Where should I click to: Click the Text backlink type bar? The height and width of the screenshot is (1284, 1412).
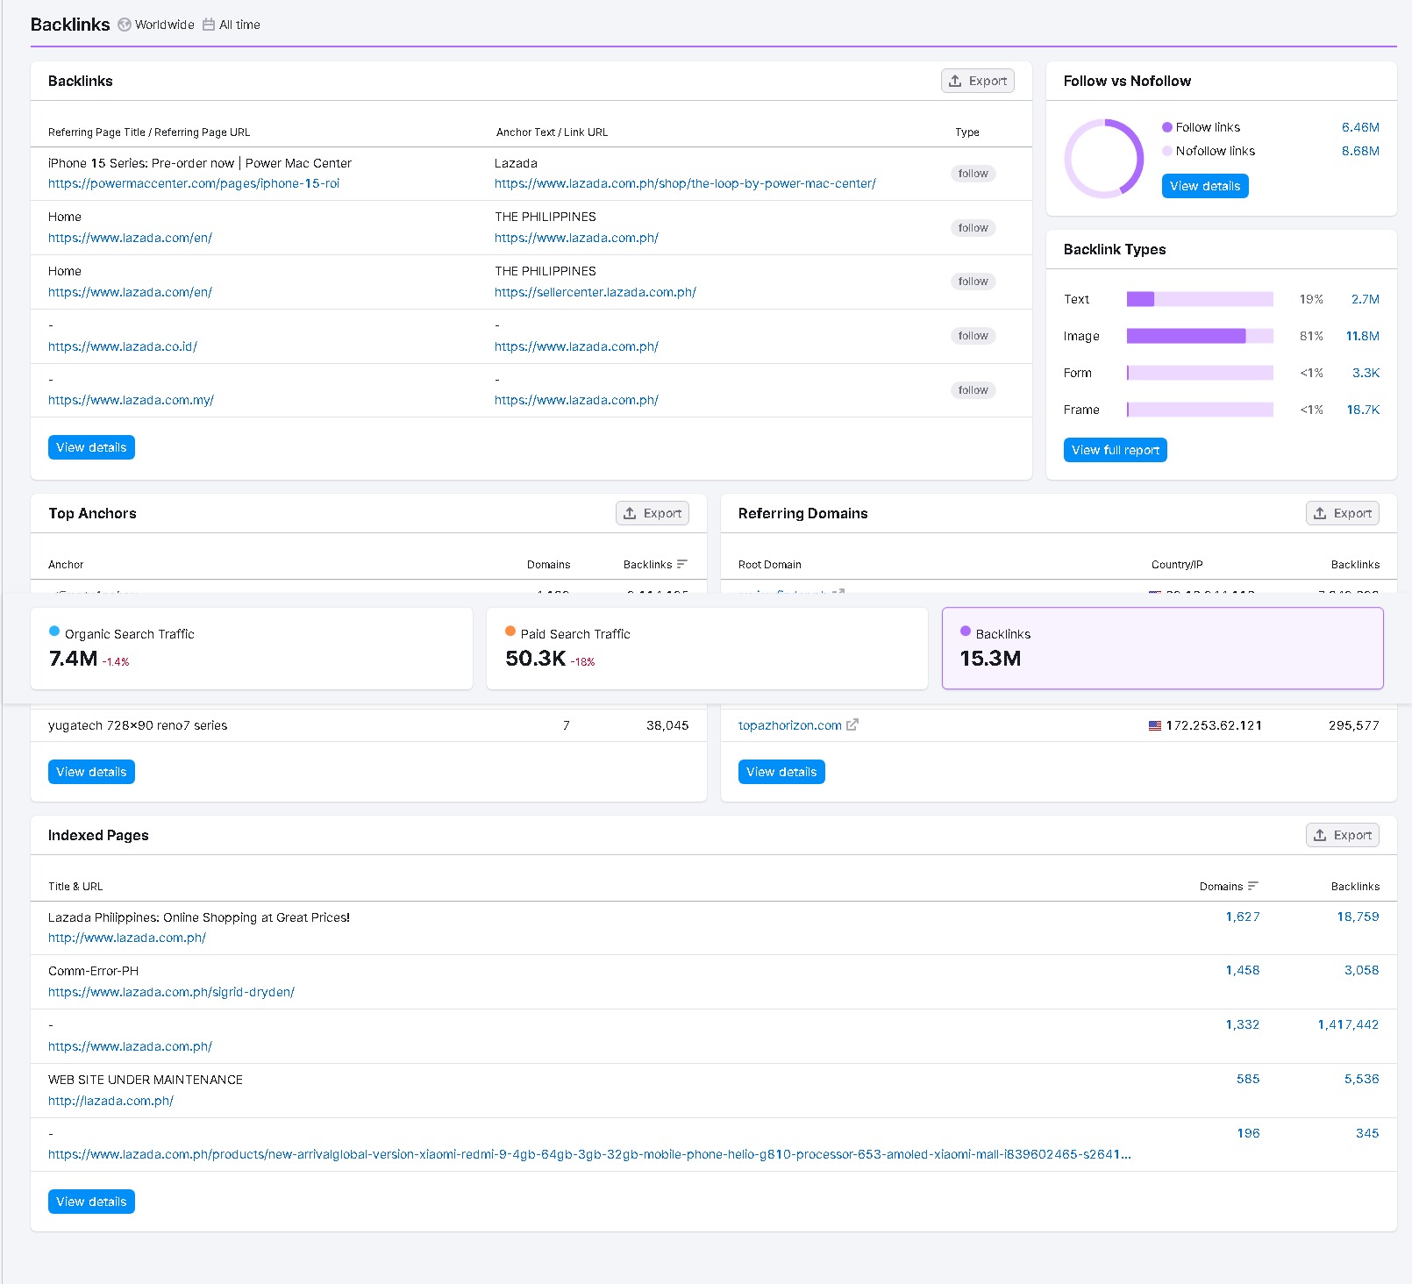tap(1200, 299)
